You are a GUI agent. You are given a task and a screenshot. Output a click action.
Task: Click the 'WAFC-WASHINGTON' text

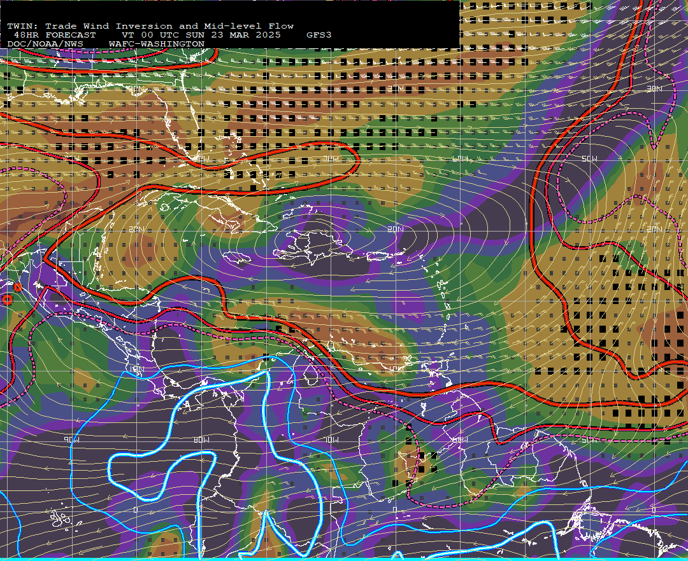[157, 45]
